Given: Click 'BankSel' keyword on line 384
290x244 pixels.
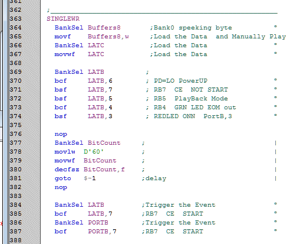Looking at the screenshot, I should pyautogui.click(x=69, y=205).
